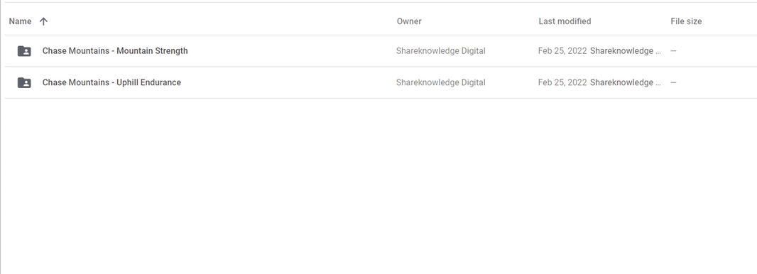Click the truncated modifier name in Mountain Strength row

click(625, 50)
